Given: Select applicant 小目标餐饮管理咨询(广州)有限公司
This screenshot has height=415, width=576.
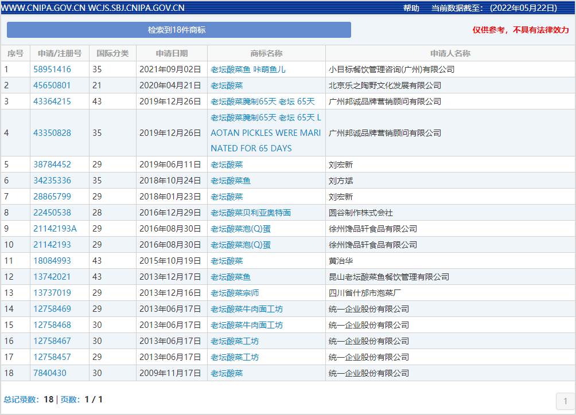Looking at the screenshot, I should click(392, 69).
